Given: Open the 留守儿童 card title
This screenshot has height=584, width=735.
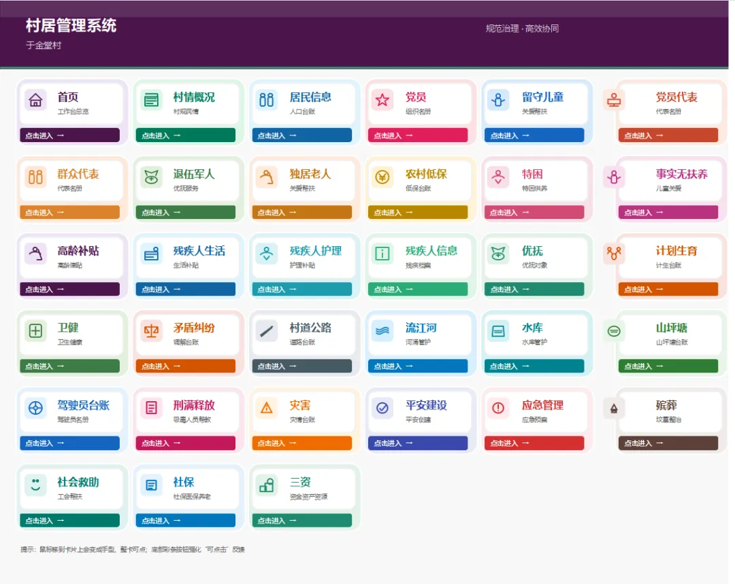Looking at the screenshot, I should point(543,97).
